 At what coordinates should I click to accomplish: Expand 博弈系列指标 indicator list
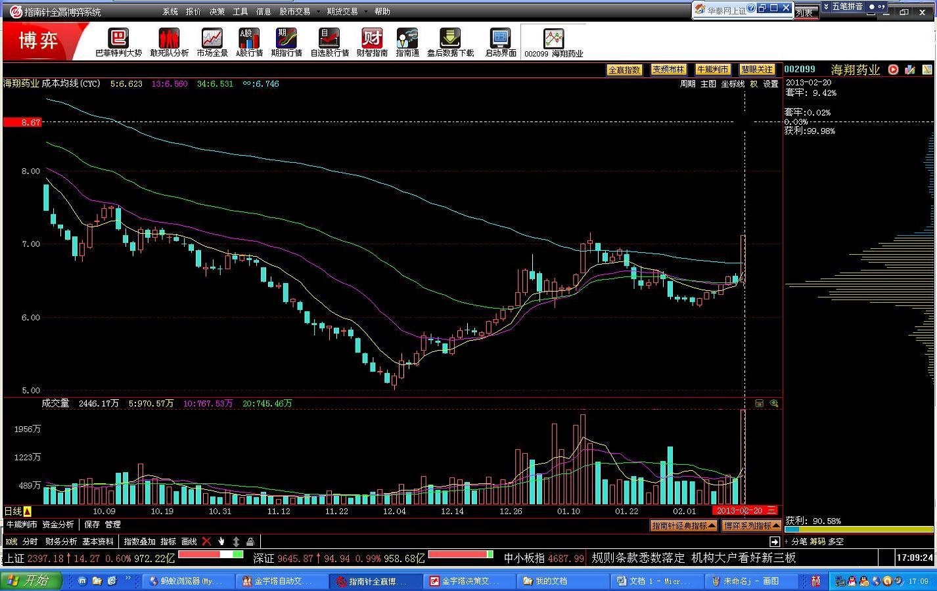click(x=751, y=526)
